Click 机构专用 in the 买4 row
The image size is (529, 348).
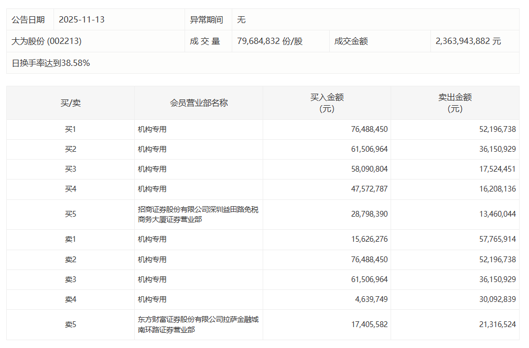(x=152, y=189)
